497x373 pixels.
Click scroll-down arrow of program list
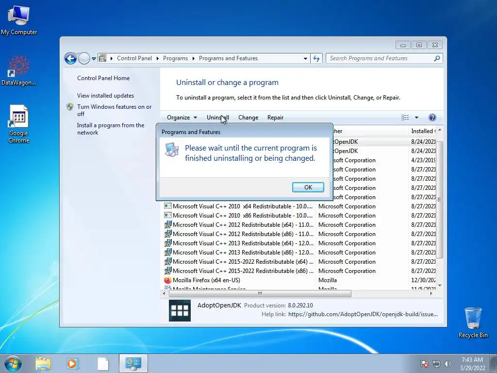(x=439, y=286)
